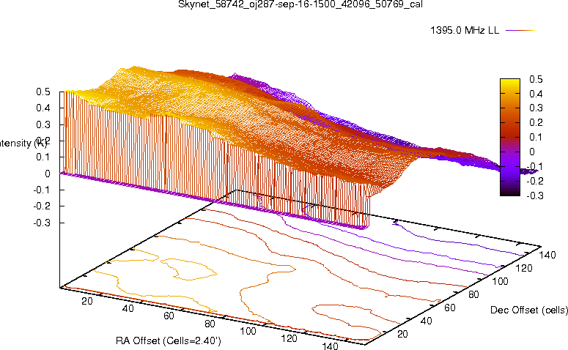568x350 pixels.
Task: Pick the 40 tick on the RA Offset axis
Action: pyautogui.click(x=128, y=308)
